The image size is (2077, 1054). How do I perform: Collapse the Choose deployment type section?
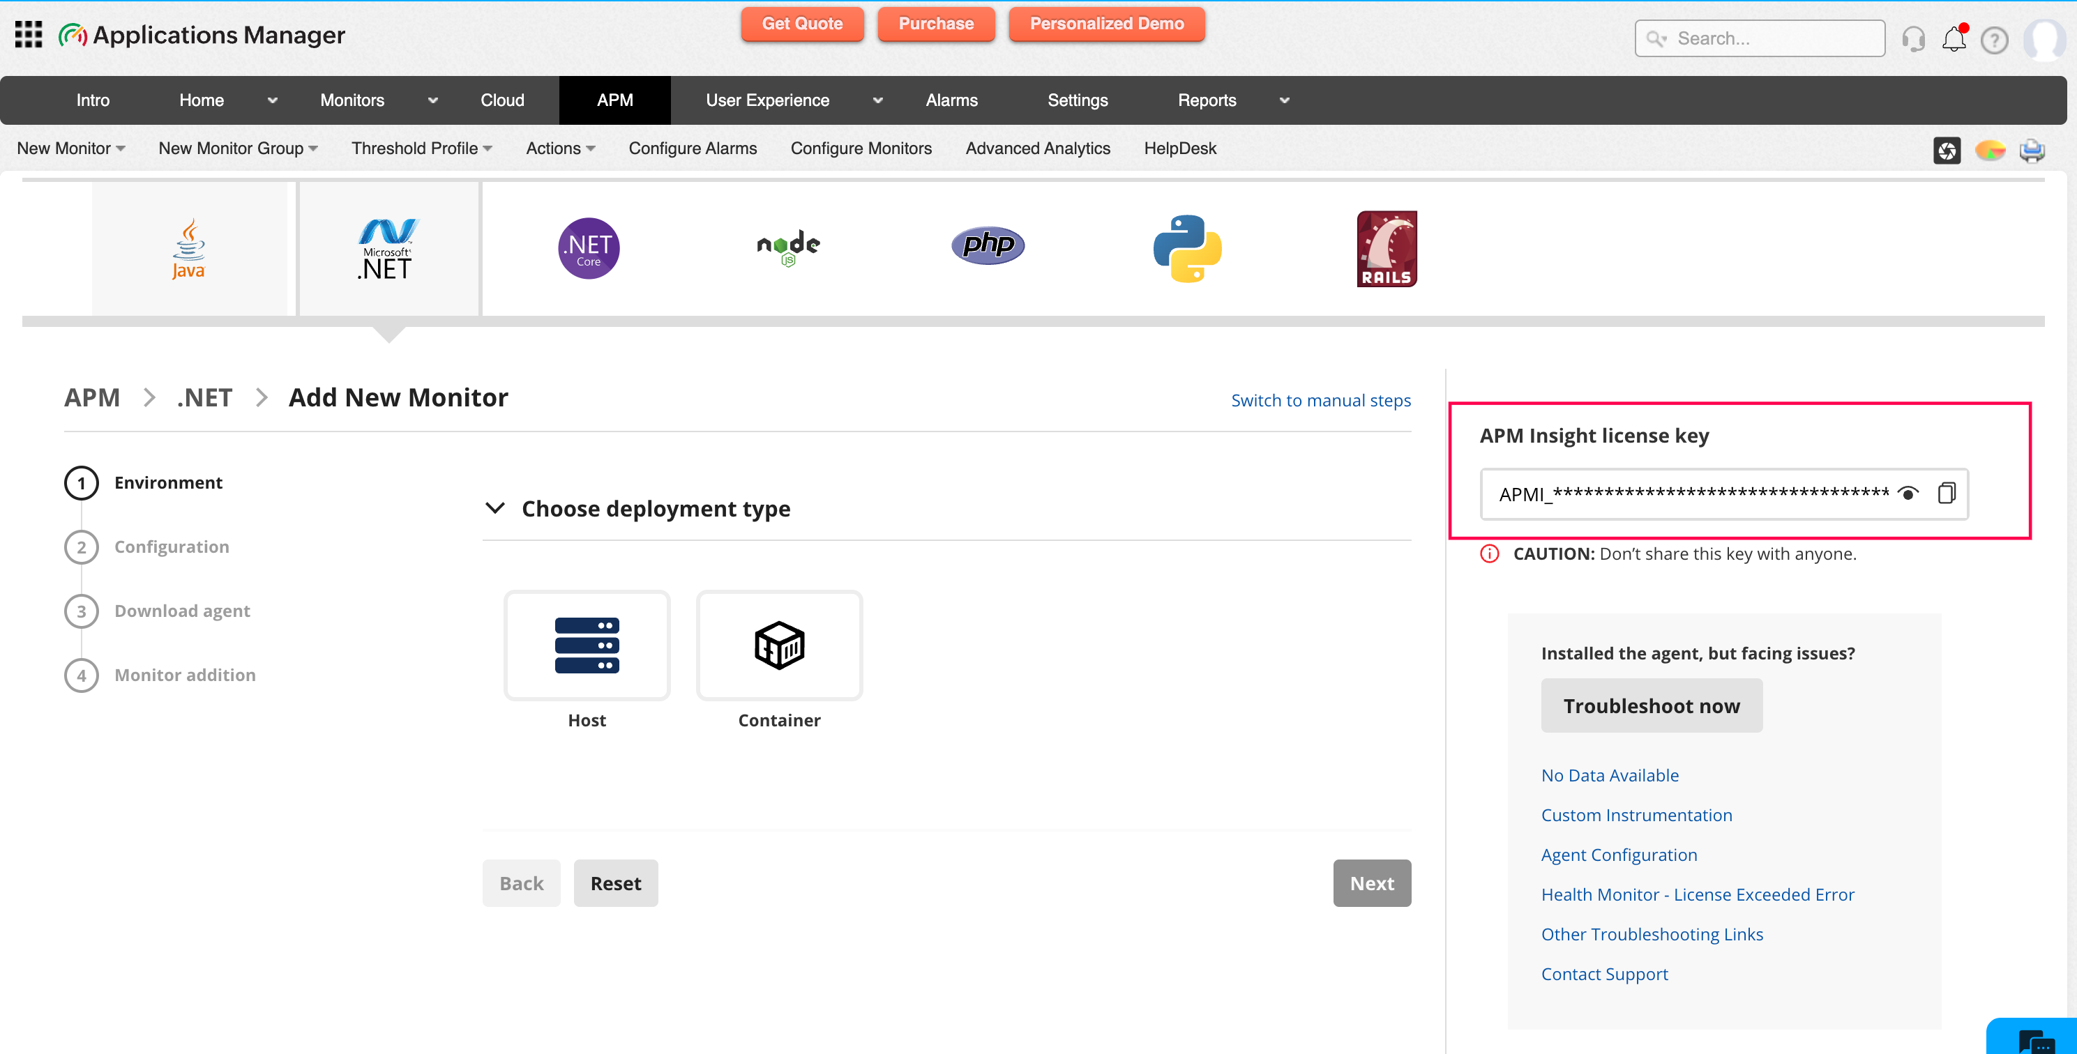pos(495,508)
